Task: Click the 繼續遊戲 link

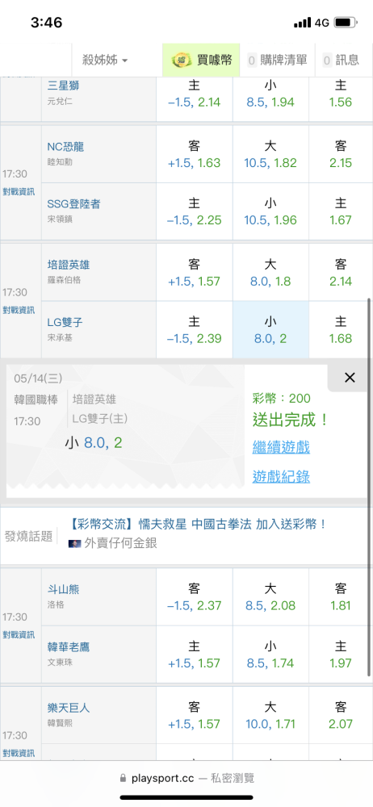Action: 281,447
